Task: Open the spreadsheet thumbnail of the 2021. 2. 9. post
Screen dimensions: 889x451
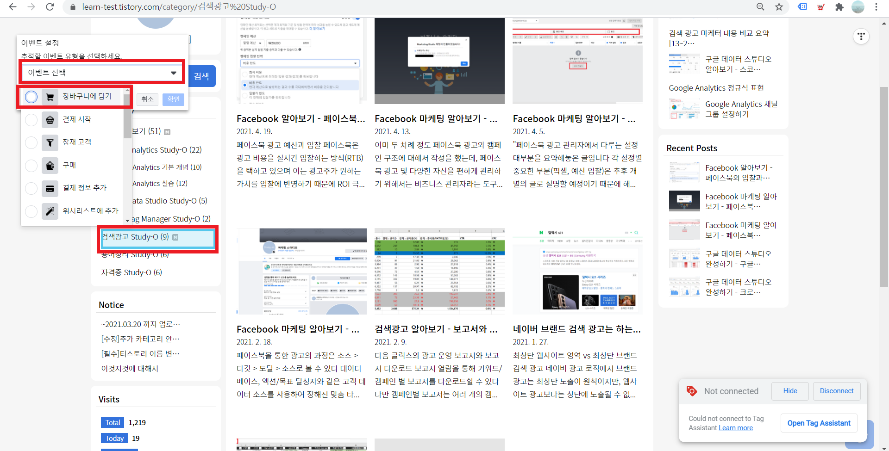Action: pos(439,271)
